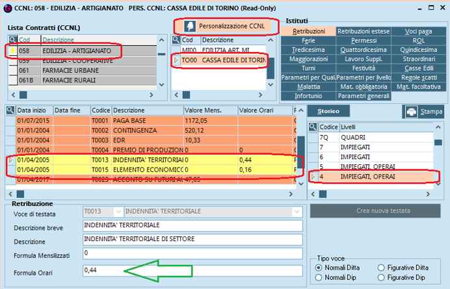
Task: Click the printer icon beside Stampa
Action: [x=411, y=112]
